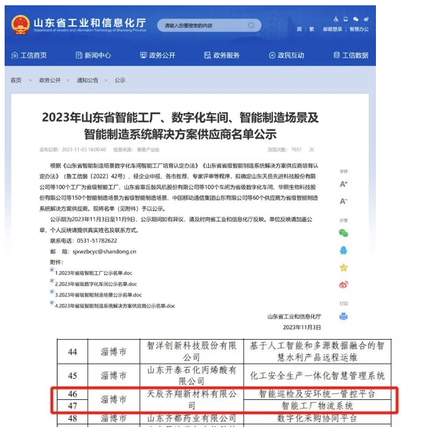Open 邮箱登录 link
Viewport: 444px width, 433px height.
point(332,29)
